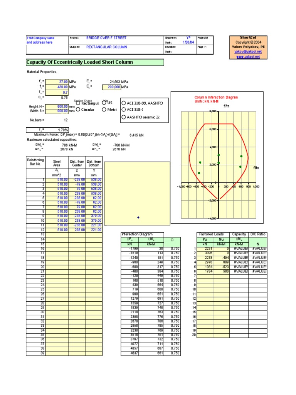296x395 pixels.
Task: Click the project name BRIDGE OVER F STREET
Action: pos(106,38)
